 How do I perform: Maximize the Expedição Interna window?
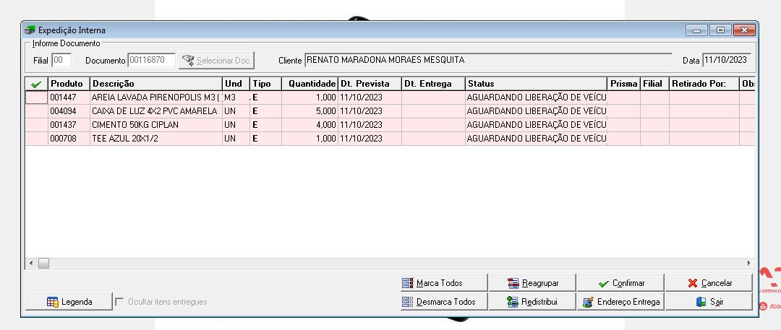(x=720, y=30)
